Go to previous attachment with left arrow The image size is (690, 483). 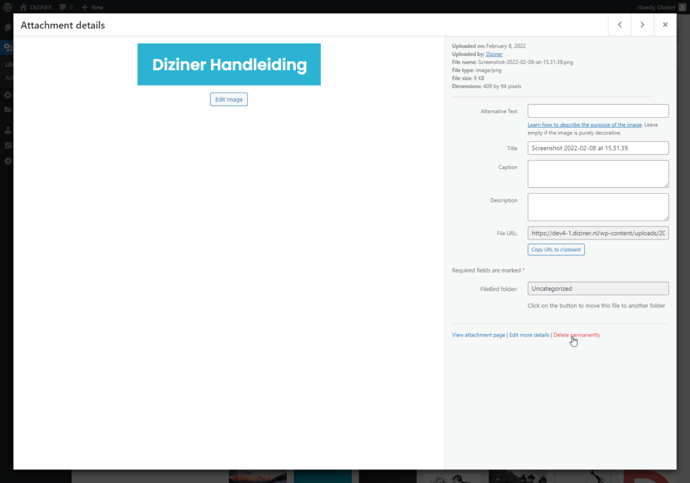click(x=619, y=25)
